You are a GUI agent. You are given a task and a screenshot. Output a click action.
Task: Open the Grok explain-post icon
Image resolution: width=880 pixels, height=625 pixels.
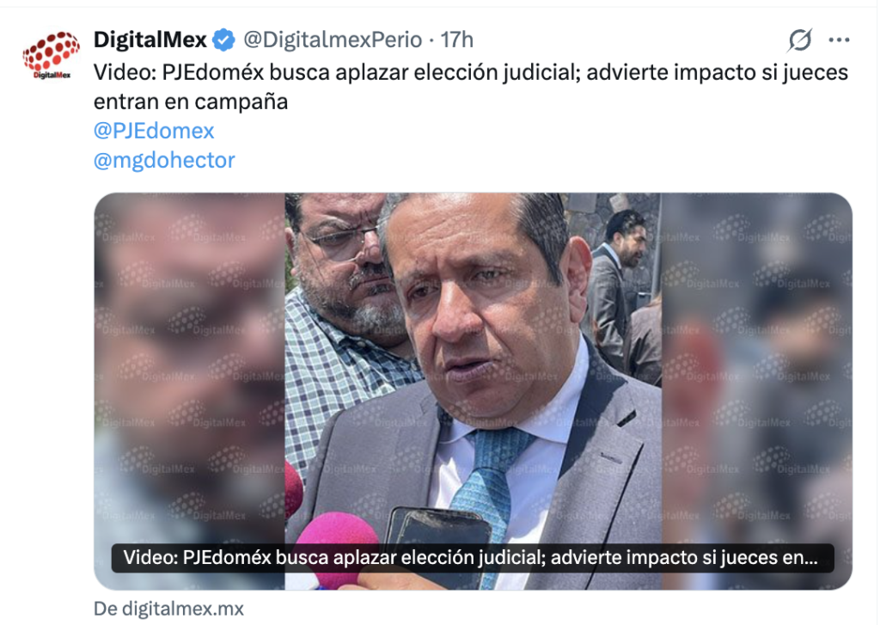[x=799, y=40]
